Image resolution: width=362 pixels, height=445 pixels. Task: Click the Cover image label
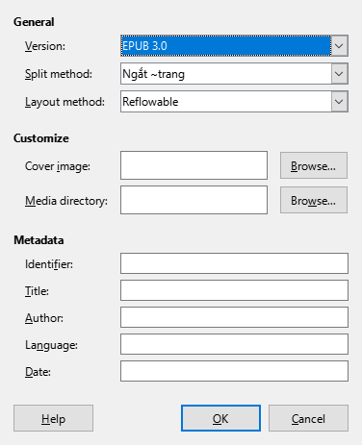(x=58, y=166)
